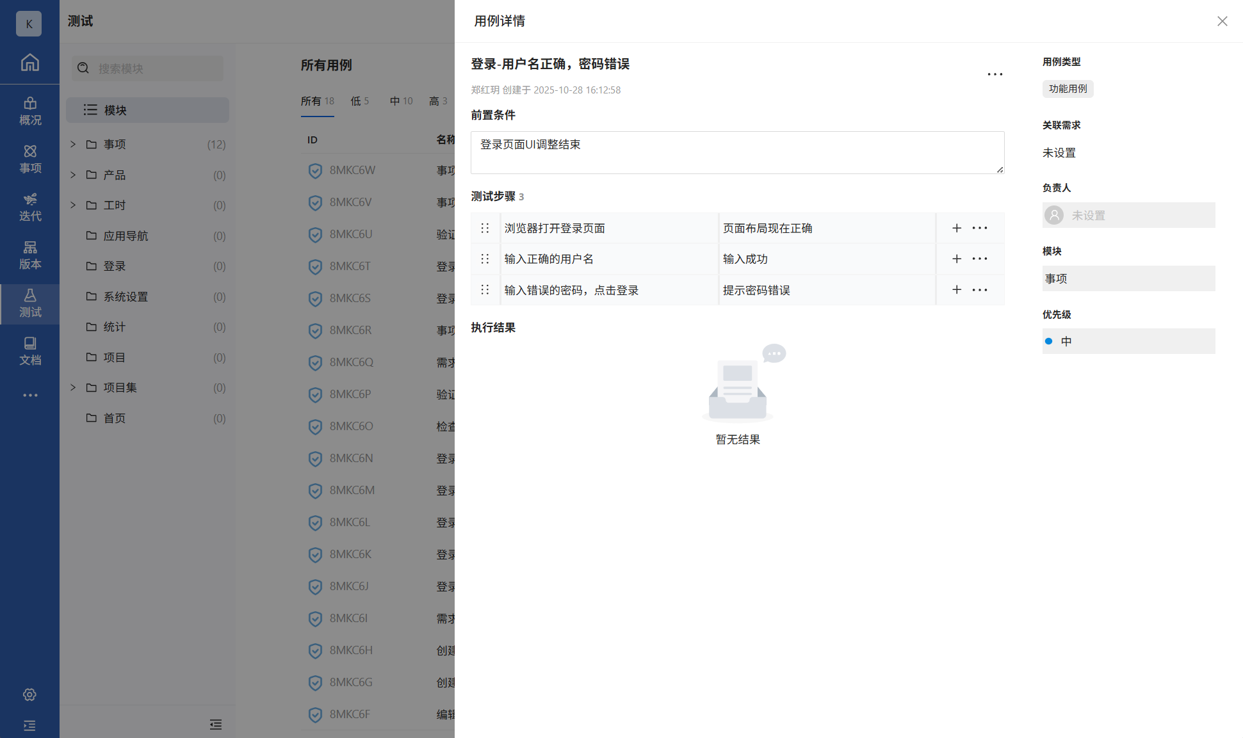
Task: Close the 用例详情 detail panel
Action: (1222, 21)
